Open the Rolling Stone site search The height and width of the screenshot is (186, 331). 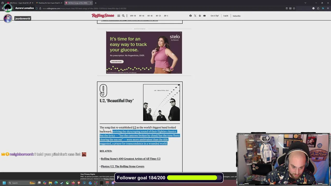tap(123, 16)
